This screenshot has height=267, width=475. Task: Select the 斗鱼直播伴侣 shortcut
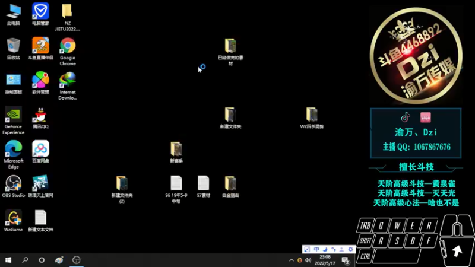click(40, 49)
